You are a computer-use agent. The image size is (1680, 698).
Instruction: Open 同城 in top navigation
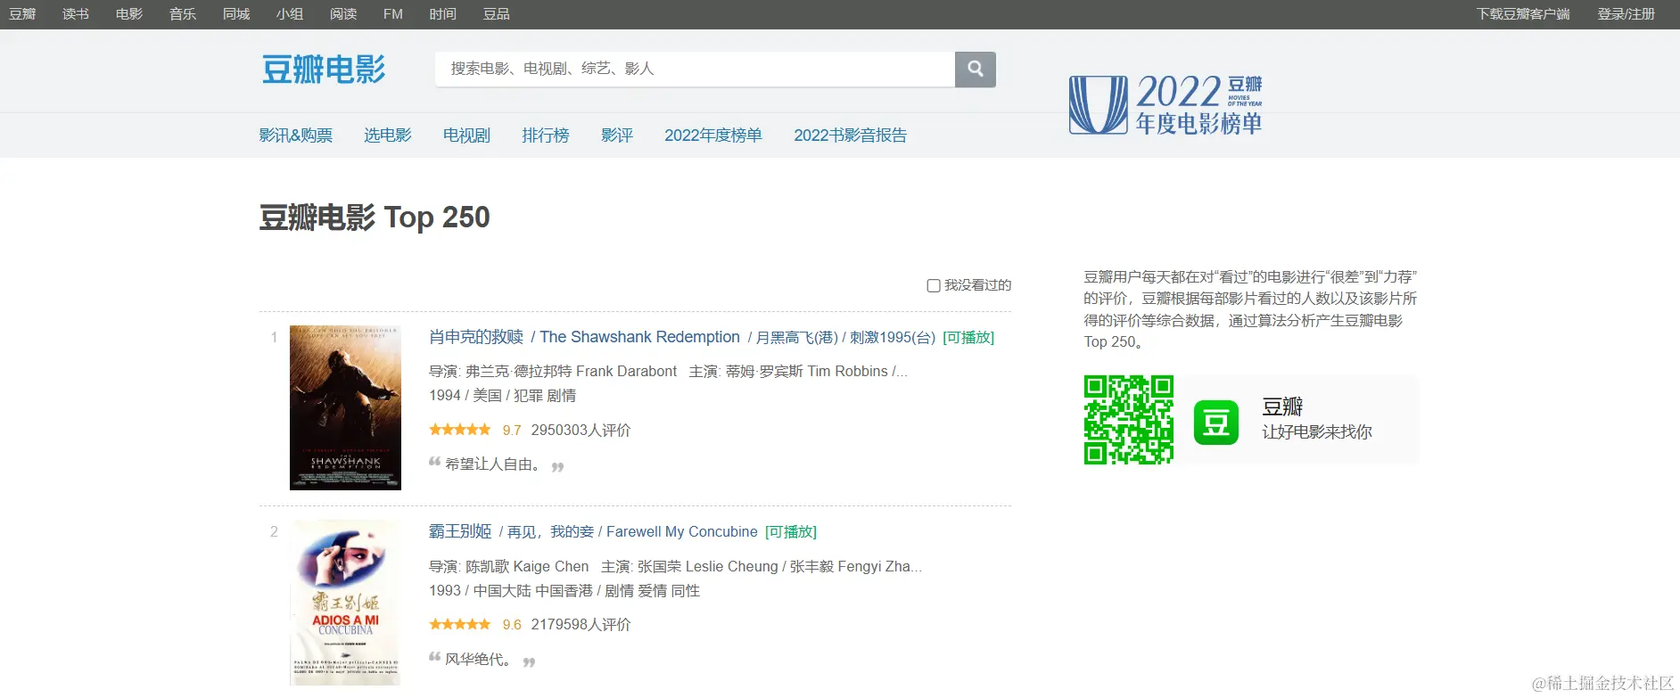tap(236, 14)
